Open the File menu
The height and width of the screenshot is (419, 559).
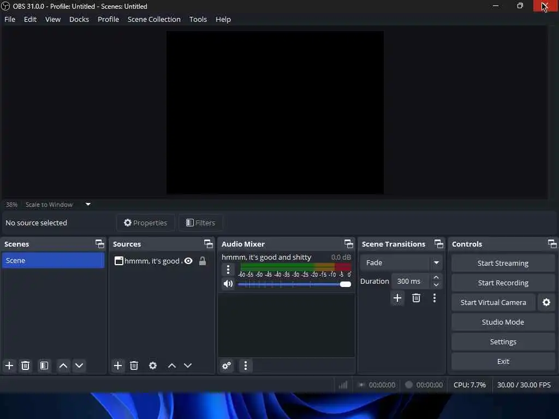[10, 19]
